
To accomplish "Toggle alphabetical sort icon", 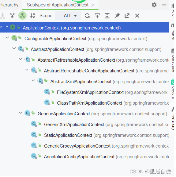I will pos(32,16).
